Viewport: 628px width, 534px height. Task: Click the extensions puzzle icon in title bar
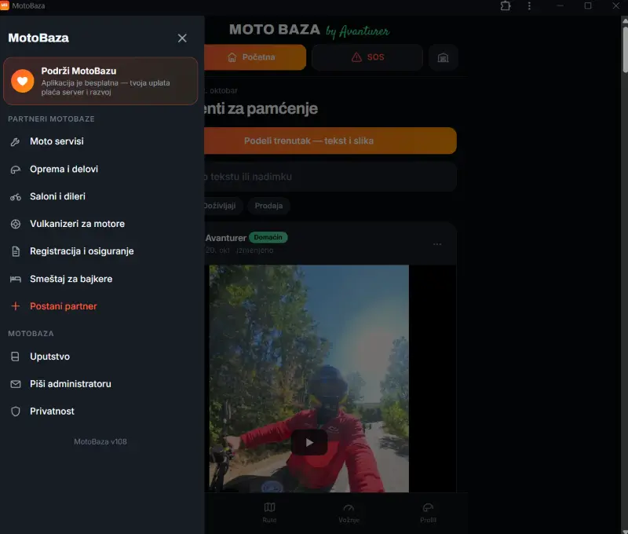coord(506,6)
